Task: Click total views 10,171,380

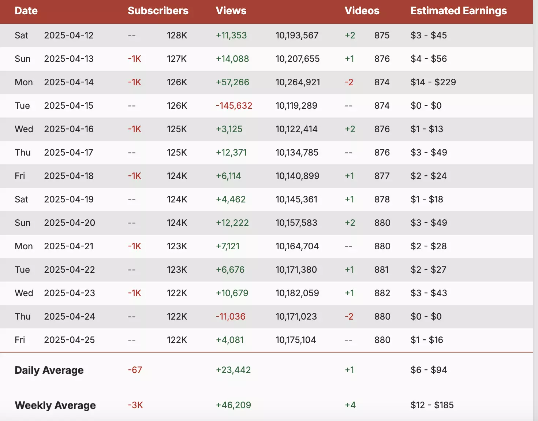Action: coord(296,270)
